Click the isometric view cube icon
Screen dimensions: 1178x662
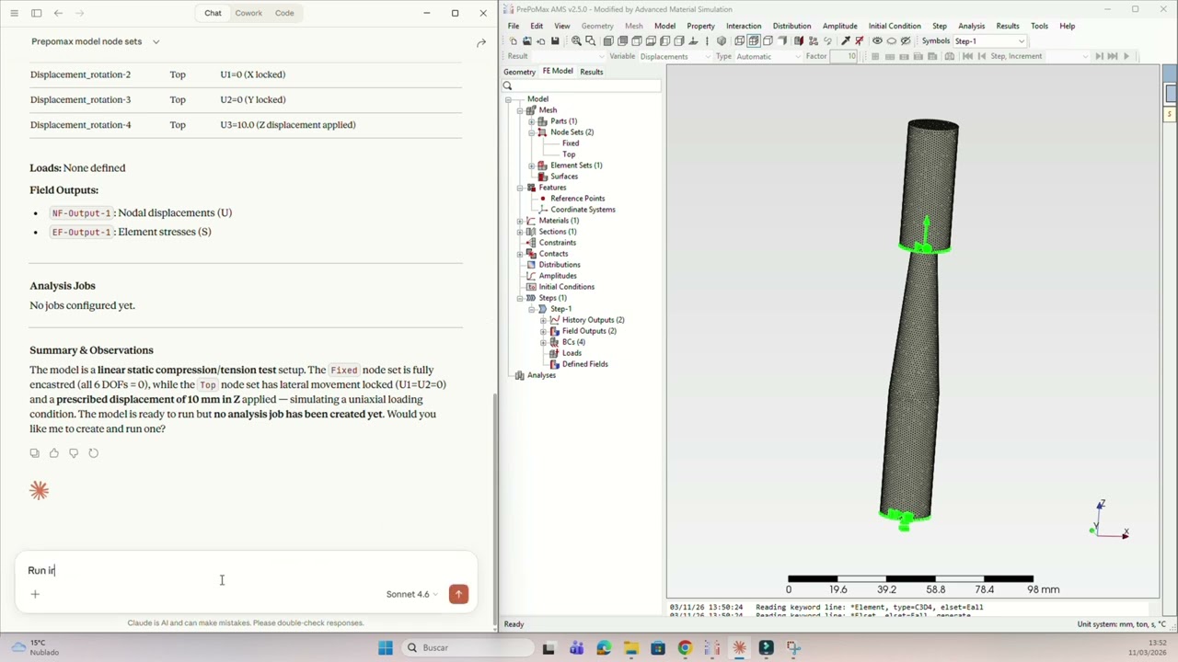(722, 41)
